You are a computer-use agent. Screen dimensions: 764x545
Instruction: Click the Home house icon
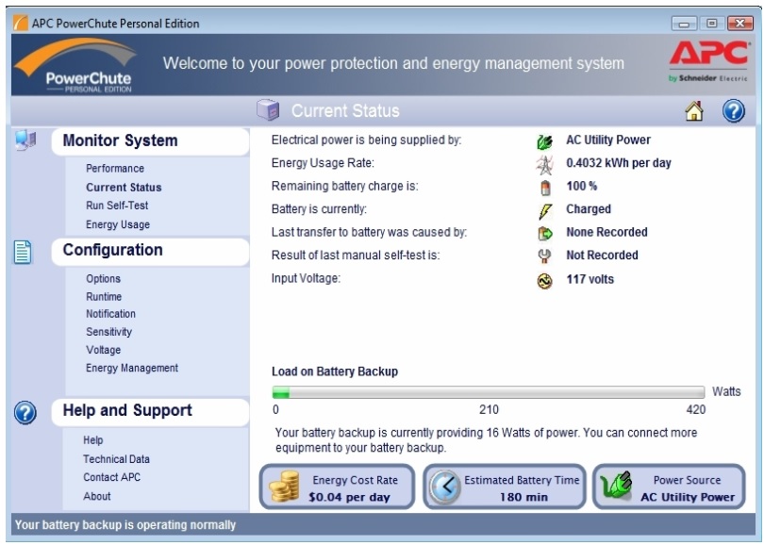coord(694,111)
